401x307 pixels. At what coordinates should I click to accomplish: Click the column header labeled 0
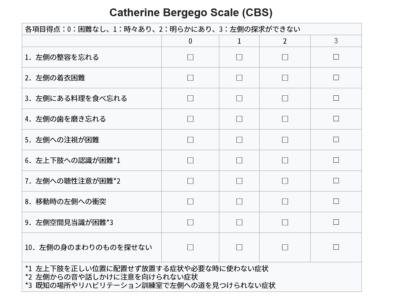[x=190, y=41]
